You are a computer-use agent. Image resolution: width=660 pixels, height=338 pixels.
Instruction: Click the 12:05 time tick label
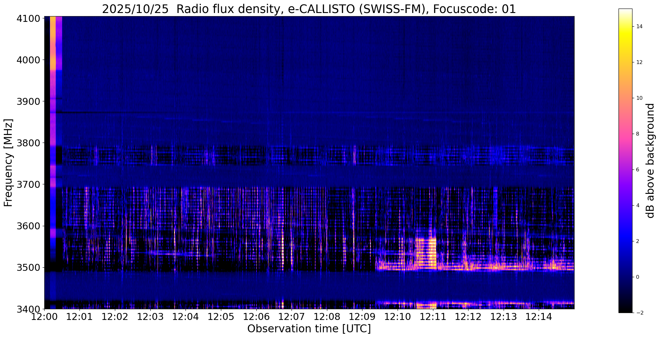click(x=221, y=317)
